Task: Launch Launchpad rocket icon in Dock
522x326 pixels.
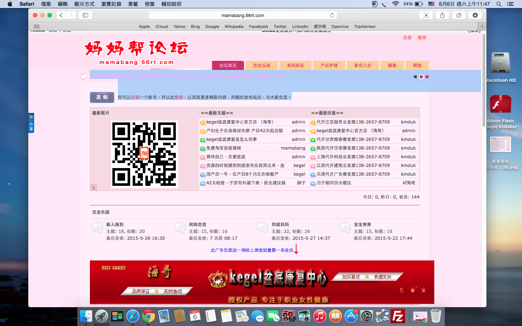Action: pyautogui.click(x=101, y=316)
